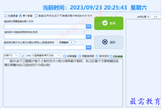The image size is (163, 110).
Task: Open the 只盖骑缝章(单页无效) dropdown
Action: (46, 56)
